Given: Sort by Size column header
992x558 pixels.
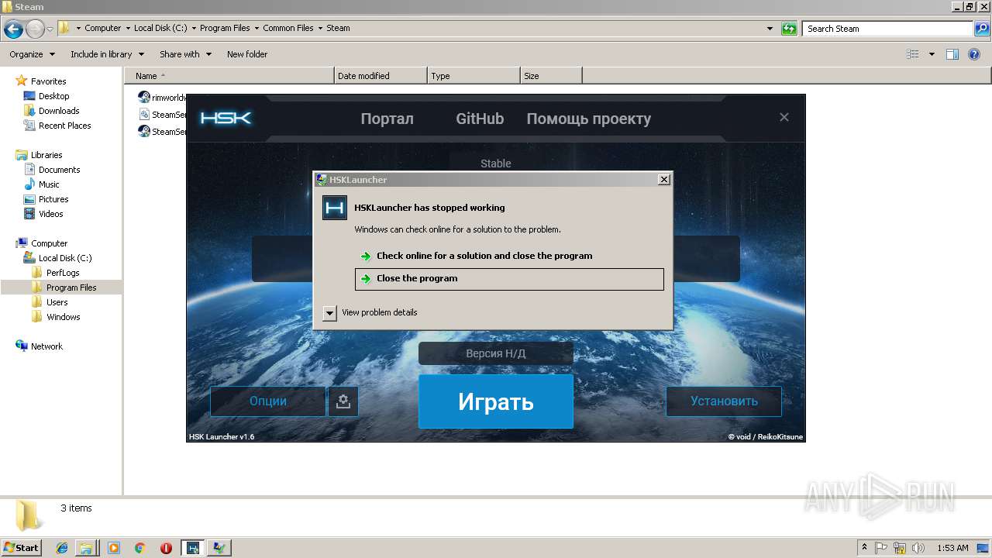Looking at the screenshot, I should (x=551, y=76).
